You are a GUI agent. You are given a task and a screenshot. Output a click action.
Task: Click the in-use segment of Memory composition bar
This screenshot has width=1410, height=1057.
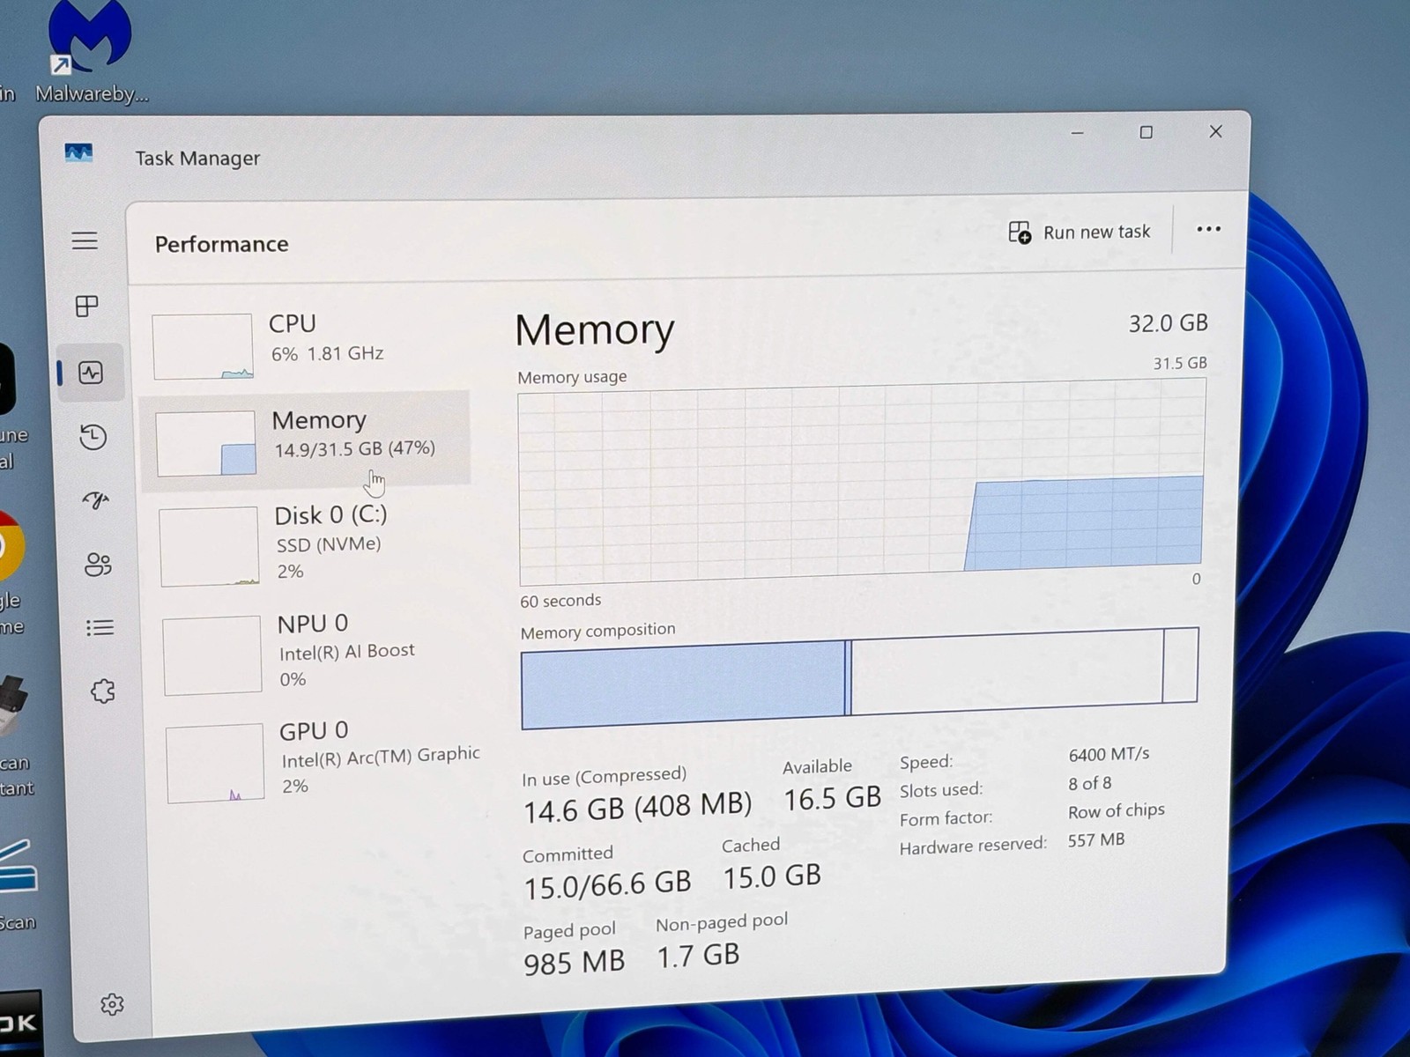point(684,687)
